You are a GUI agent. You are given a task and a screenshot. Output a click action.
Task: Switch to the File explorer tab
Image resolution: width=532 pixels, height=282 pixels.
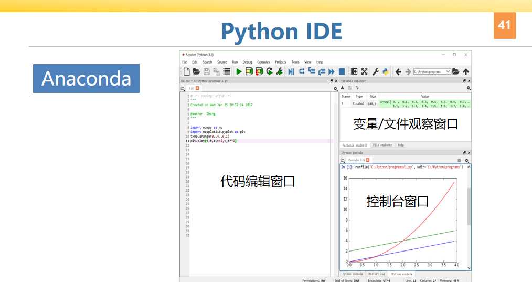(x=382, y=145)
